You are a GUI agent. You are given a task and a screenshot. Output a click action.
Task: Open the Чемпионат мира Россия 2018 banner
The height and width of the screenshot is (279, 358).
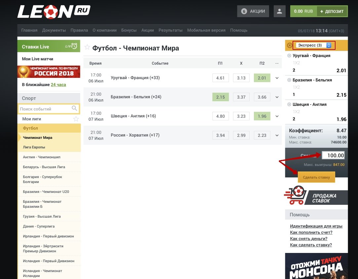click(x=49, y=72)
